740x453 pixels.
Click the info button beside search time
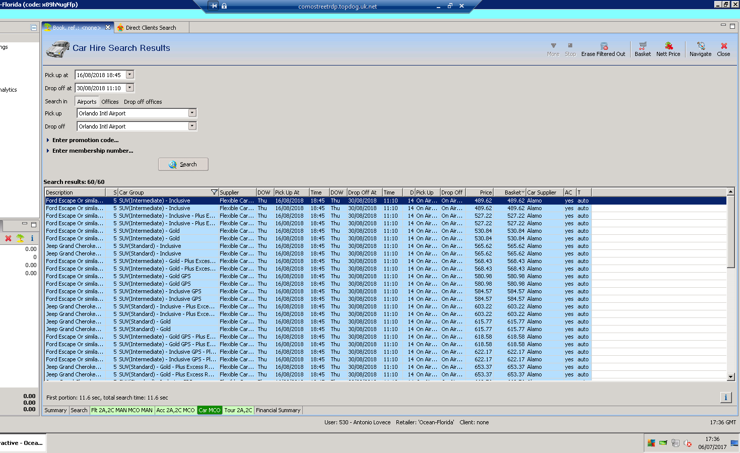pos(725,398)
